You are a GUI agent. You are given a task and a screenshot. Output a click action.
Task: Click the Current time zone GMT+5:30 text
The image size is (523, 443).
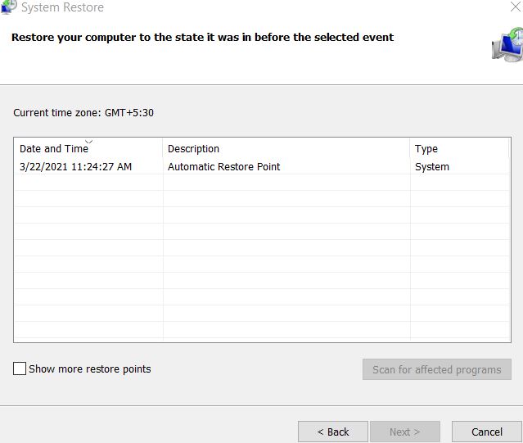(x=83, y=113)
